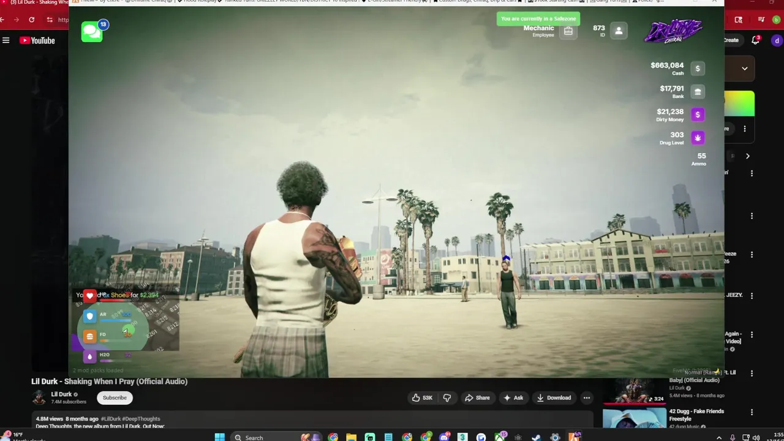
Task: Open the Lil Durk channel avatar
Action: pos(39,398)
